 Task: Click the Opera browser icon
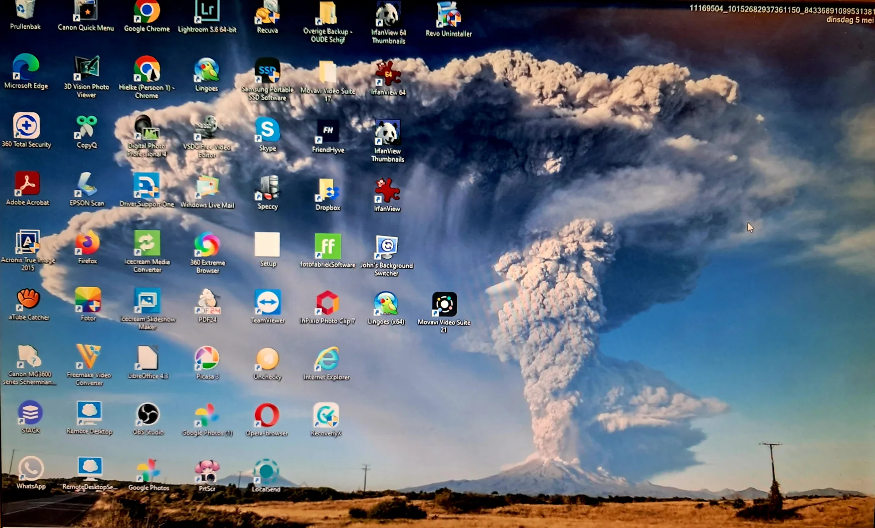point(267,415)
